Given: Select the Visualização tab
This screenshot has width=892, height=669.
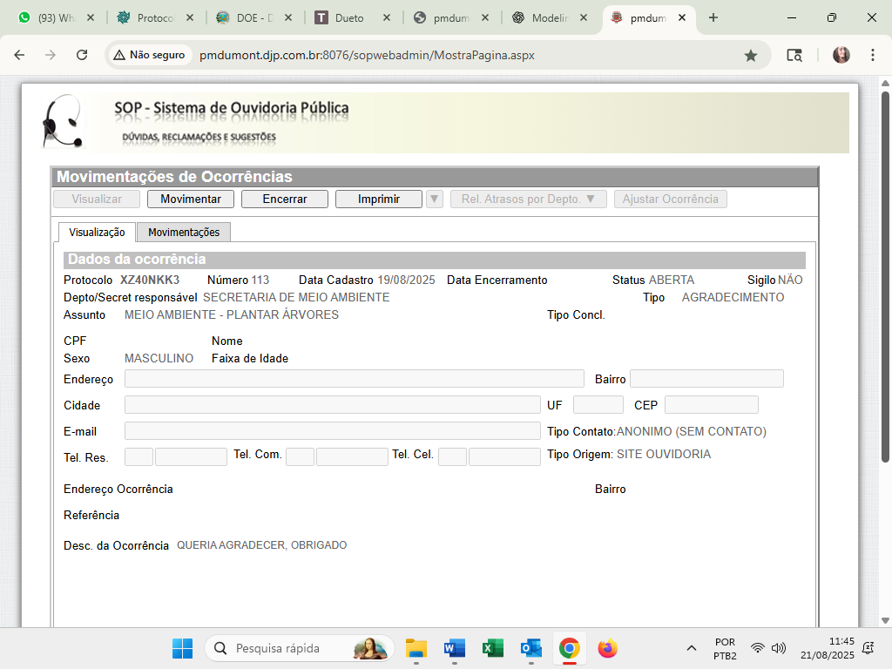Looking at the screenshot, I should pyautogui.click(x=97, y=233).
